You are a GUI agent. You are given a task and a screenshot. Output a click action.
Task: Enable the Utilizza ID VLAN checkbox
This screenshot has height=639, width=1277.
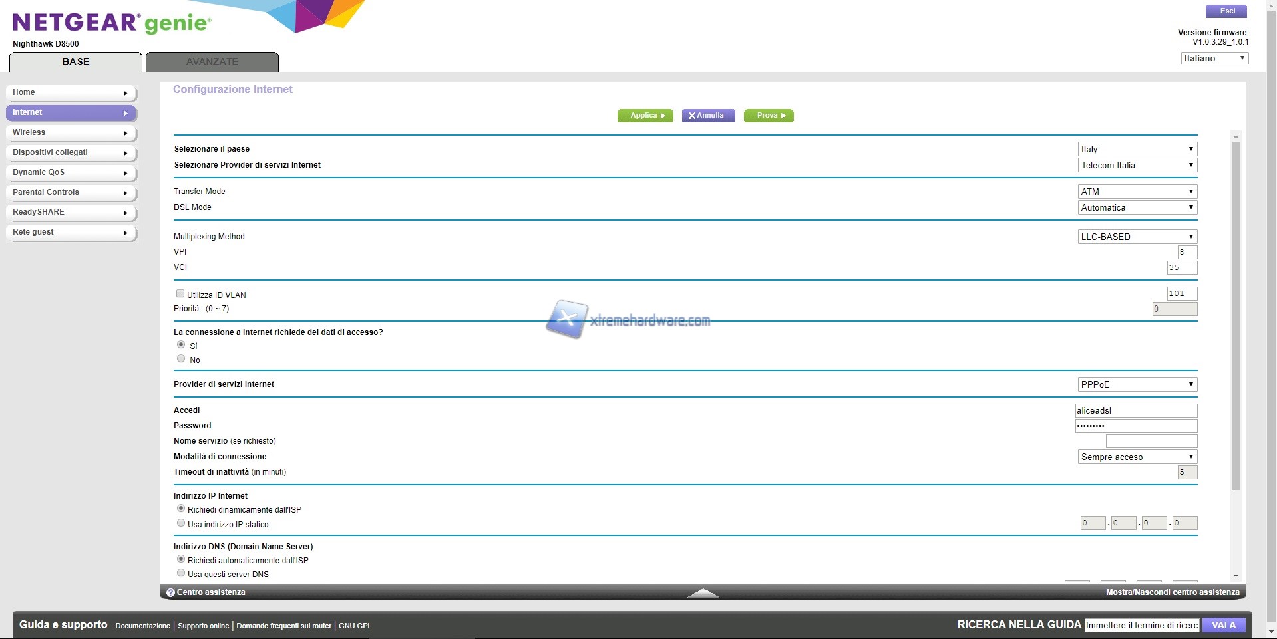180,293
